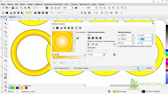
Task: Open the Страница 1 page tab
Action: coord(27,85)
